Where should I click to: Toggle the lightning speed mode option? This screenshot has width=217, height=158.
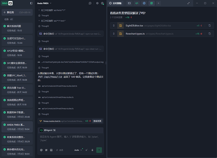(60, 150)
